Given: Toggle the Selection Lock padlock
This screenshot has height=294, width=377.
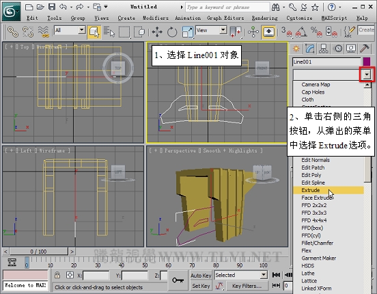Looking at the screenshot, I should click(57, 275).
